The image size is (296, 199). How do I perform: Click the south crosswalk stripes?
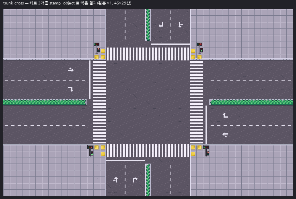pyautogui.click(x=148, y=151)
